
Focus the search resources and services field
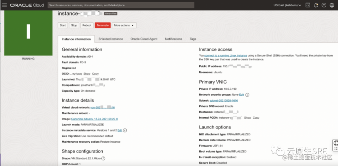(x=121, y=5)
